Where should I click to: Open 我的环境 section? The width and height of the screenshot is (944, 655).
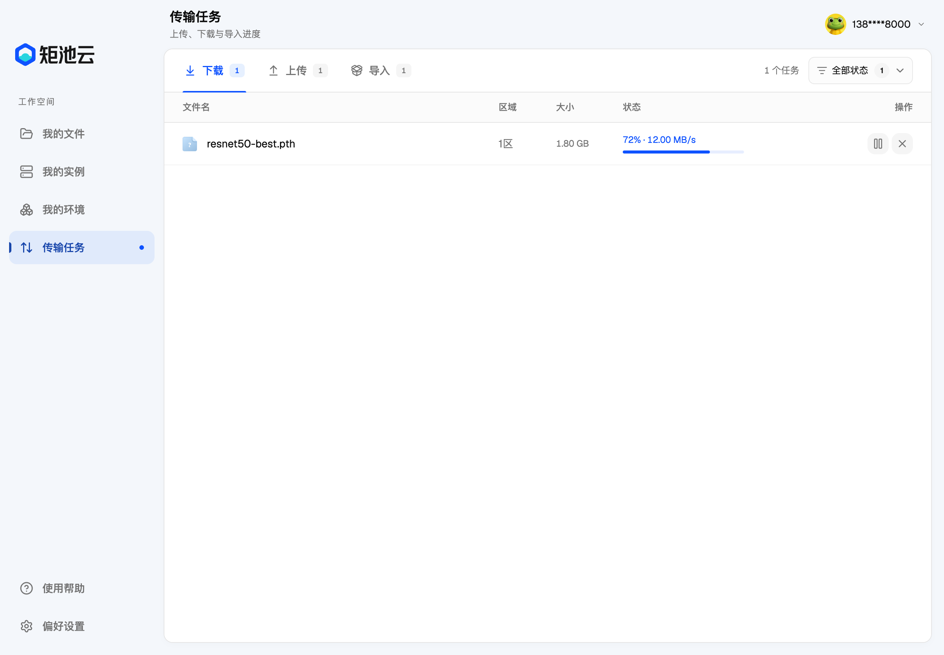point(81,210)
